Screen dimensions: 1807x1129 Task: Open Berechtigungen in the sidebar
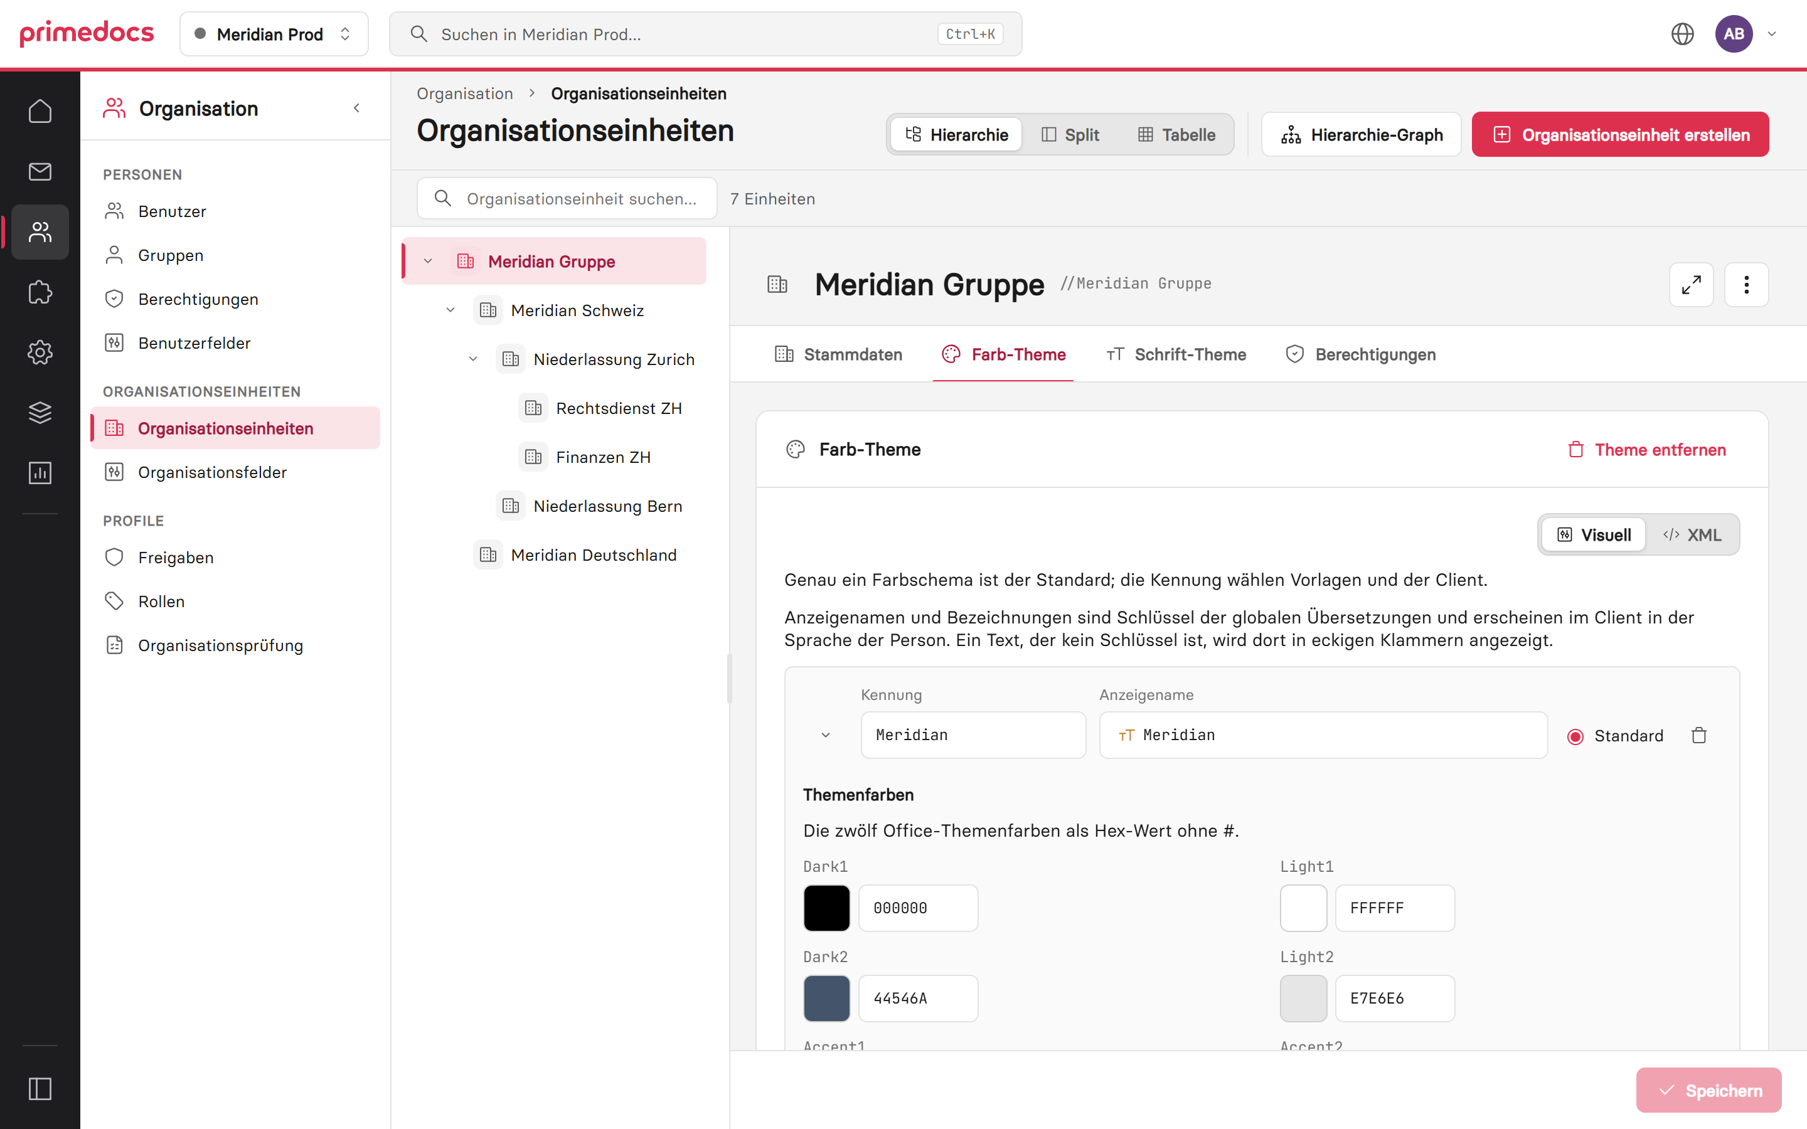click(235, 299)
